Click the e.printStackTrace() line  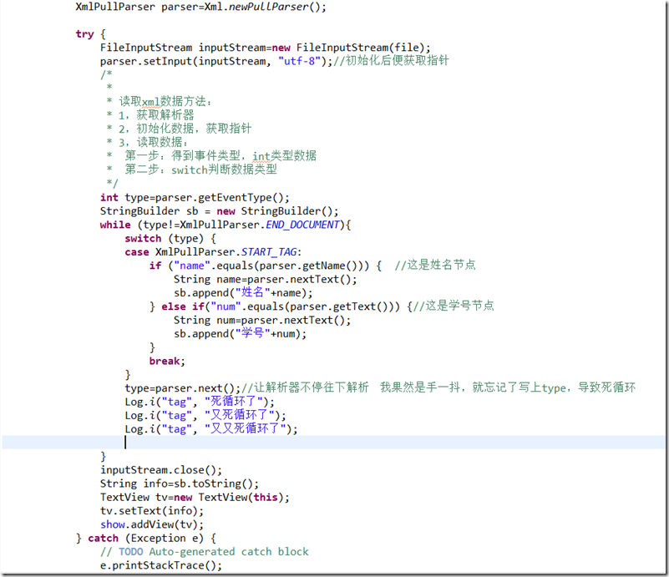click(x=161, y=565)
